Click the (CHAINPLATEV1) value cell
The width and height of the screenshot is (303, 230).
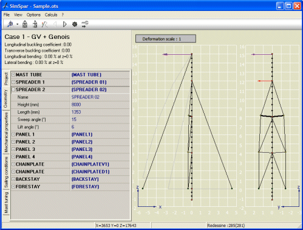click(100, 164)
